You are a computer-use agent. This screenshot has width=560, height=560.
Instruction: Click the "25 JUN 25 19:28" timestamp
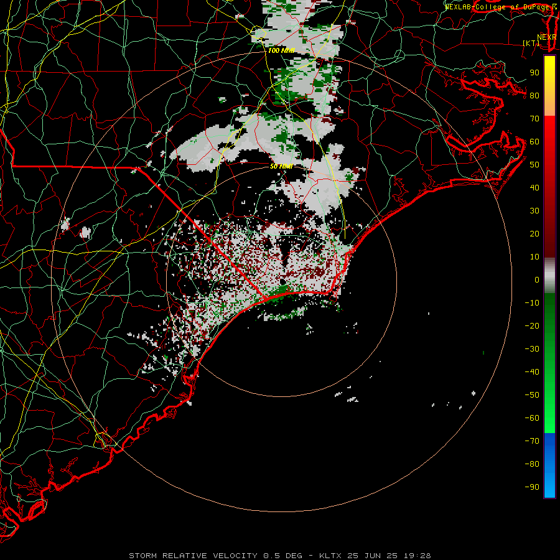(x=390, y=556)
